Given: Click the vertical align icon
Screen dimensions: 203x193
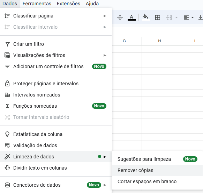Looking at the screenshot, I should (201, 17).
